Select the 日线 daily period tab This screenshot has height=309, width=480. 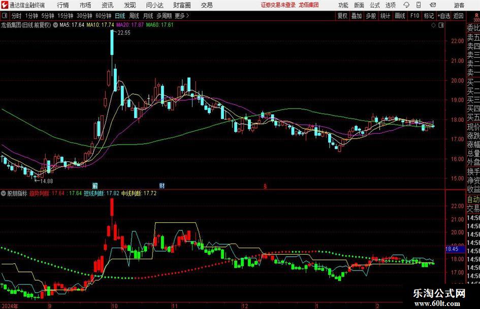point(120,16)
